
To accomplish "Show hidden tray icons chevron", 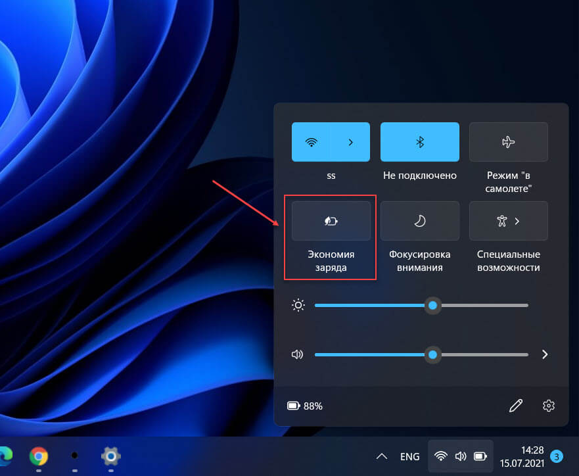I will click(381, 456).
